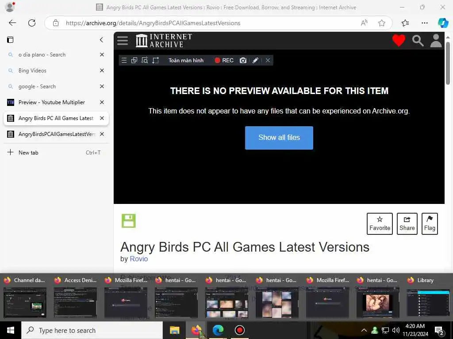Open Channel da... Firefox window thumbnail
Image resolution: width=453 pixels, height=339 pixels.
[x=25, y=297]
